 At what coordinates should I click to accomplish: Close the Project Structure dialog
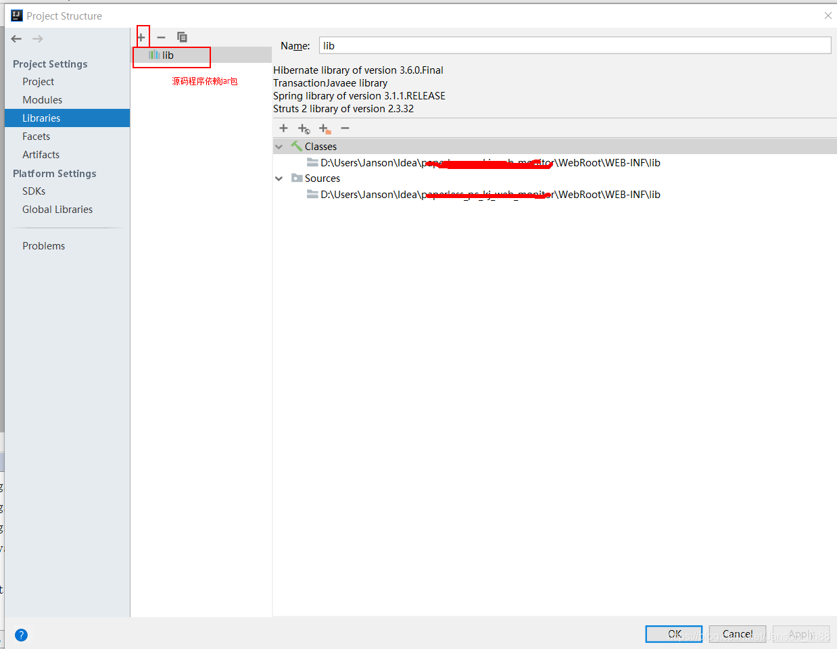point(828,16)
